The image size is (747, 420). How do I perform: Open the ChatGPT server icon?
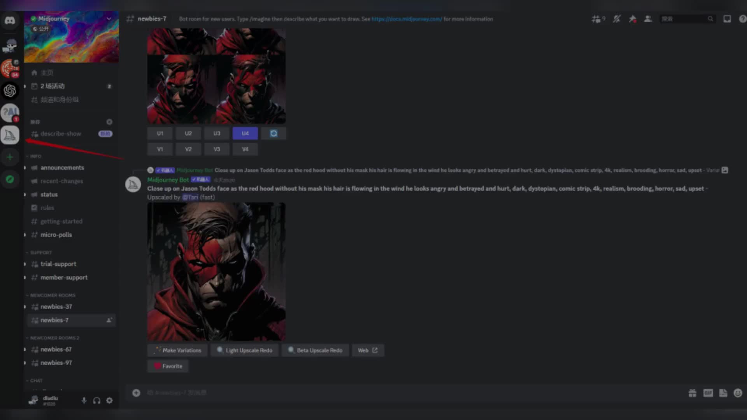[10, 91]
